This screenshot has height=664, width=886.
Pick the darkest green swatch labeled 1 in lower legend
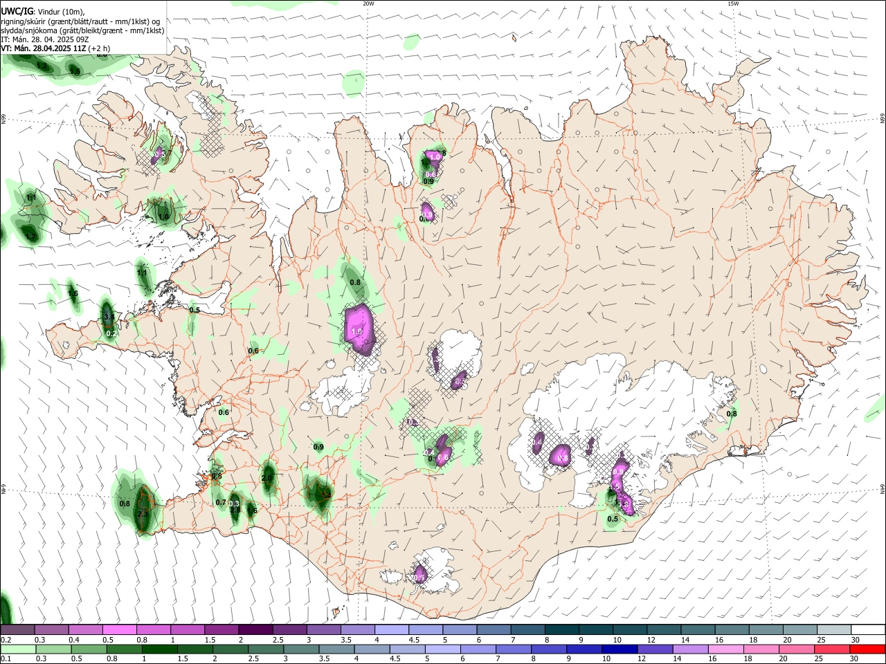[159, 649]
